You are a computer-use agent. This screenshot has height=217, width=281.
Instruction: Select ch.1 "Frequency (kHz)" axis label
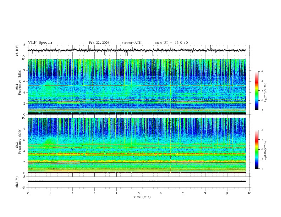coord(20,82)
